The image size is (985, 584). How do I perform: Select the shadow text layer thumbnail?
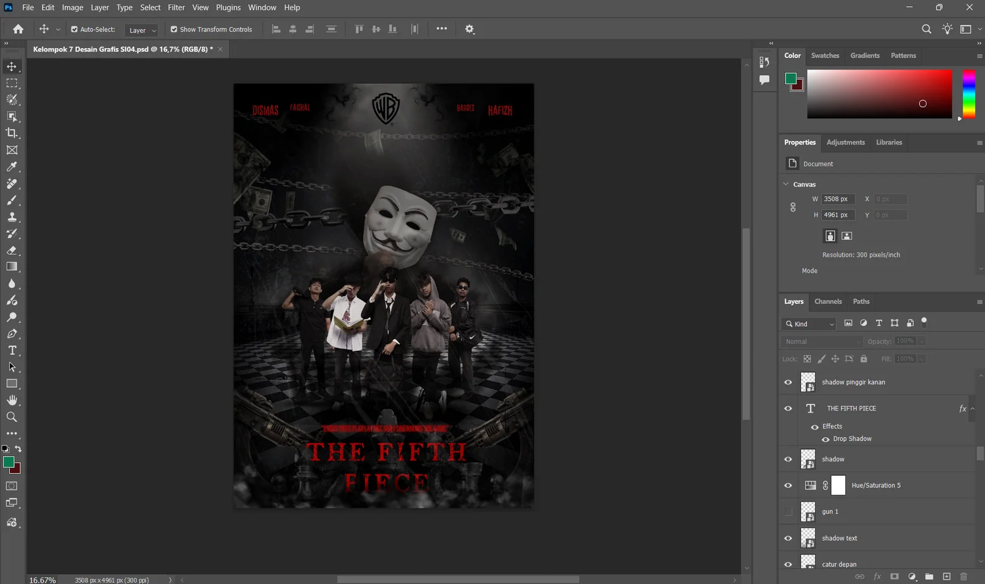808,538
